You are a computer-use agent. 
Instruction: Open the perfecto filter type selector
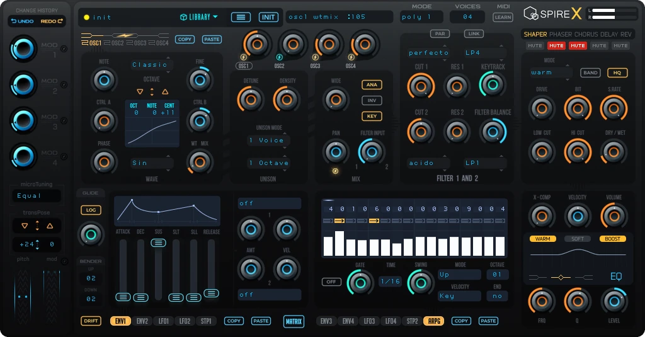click(428, 53)
